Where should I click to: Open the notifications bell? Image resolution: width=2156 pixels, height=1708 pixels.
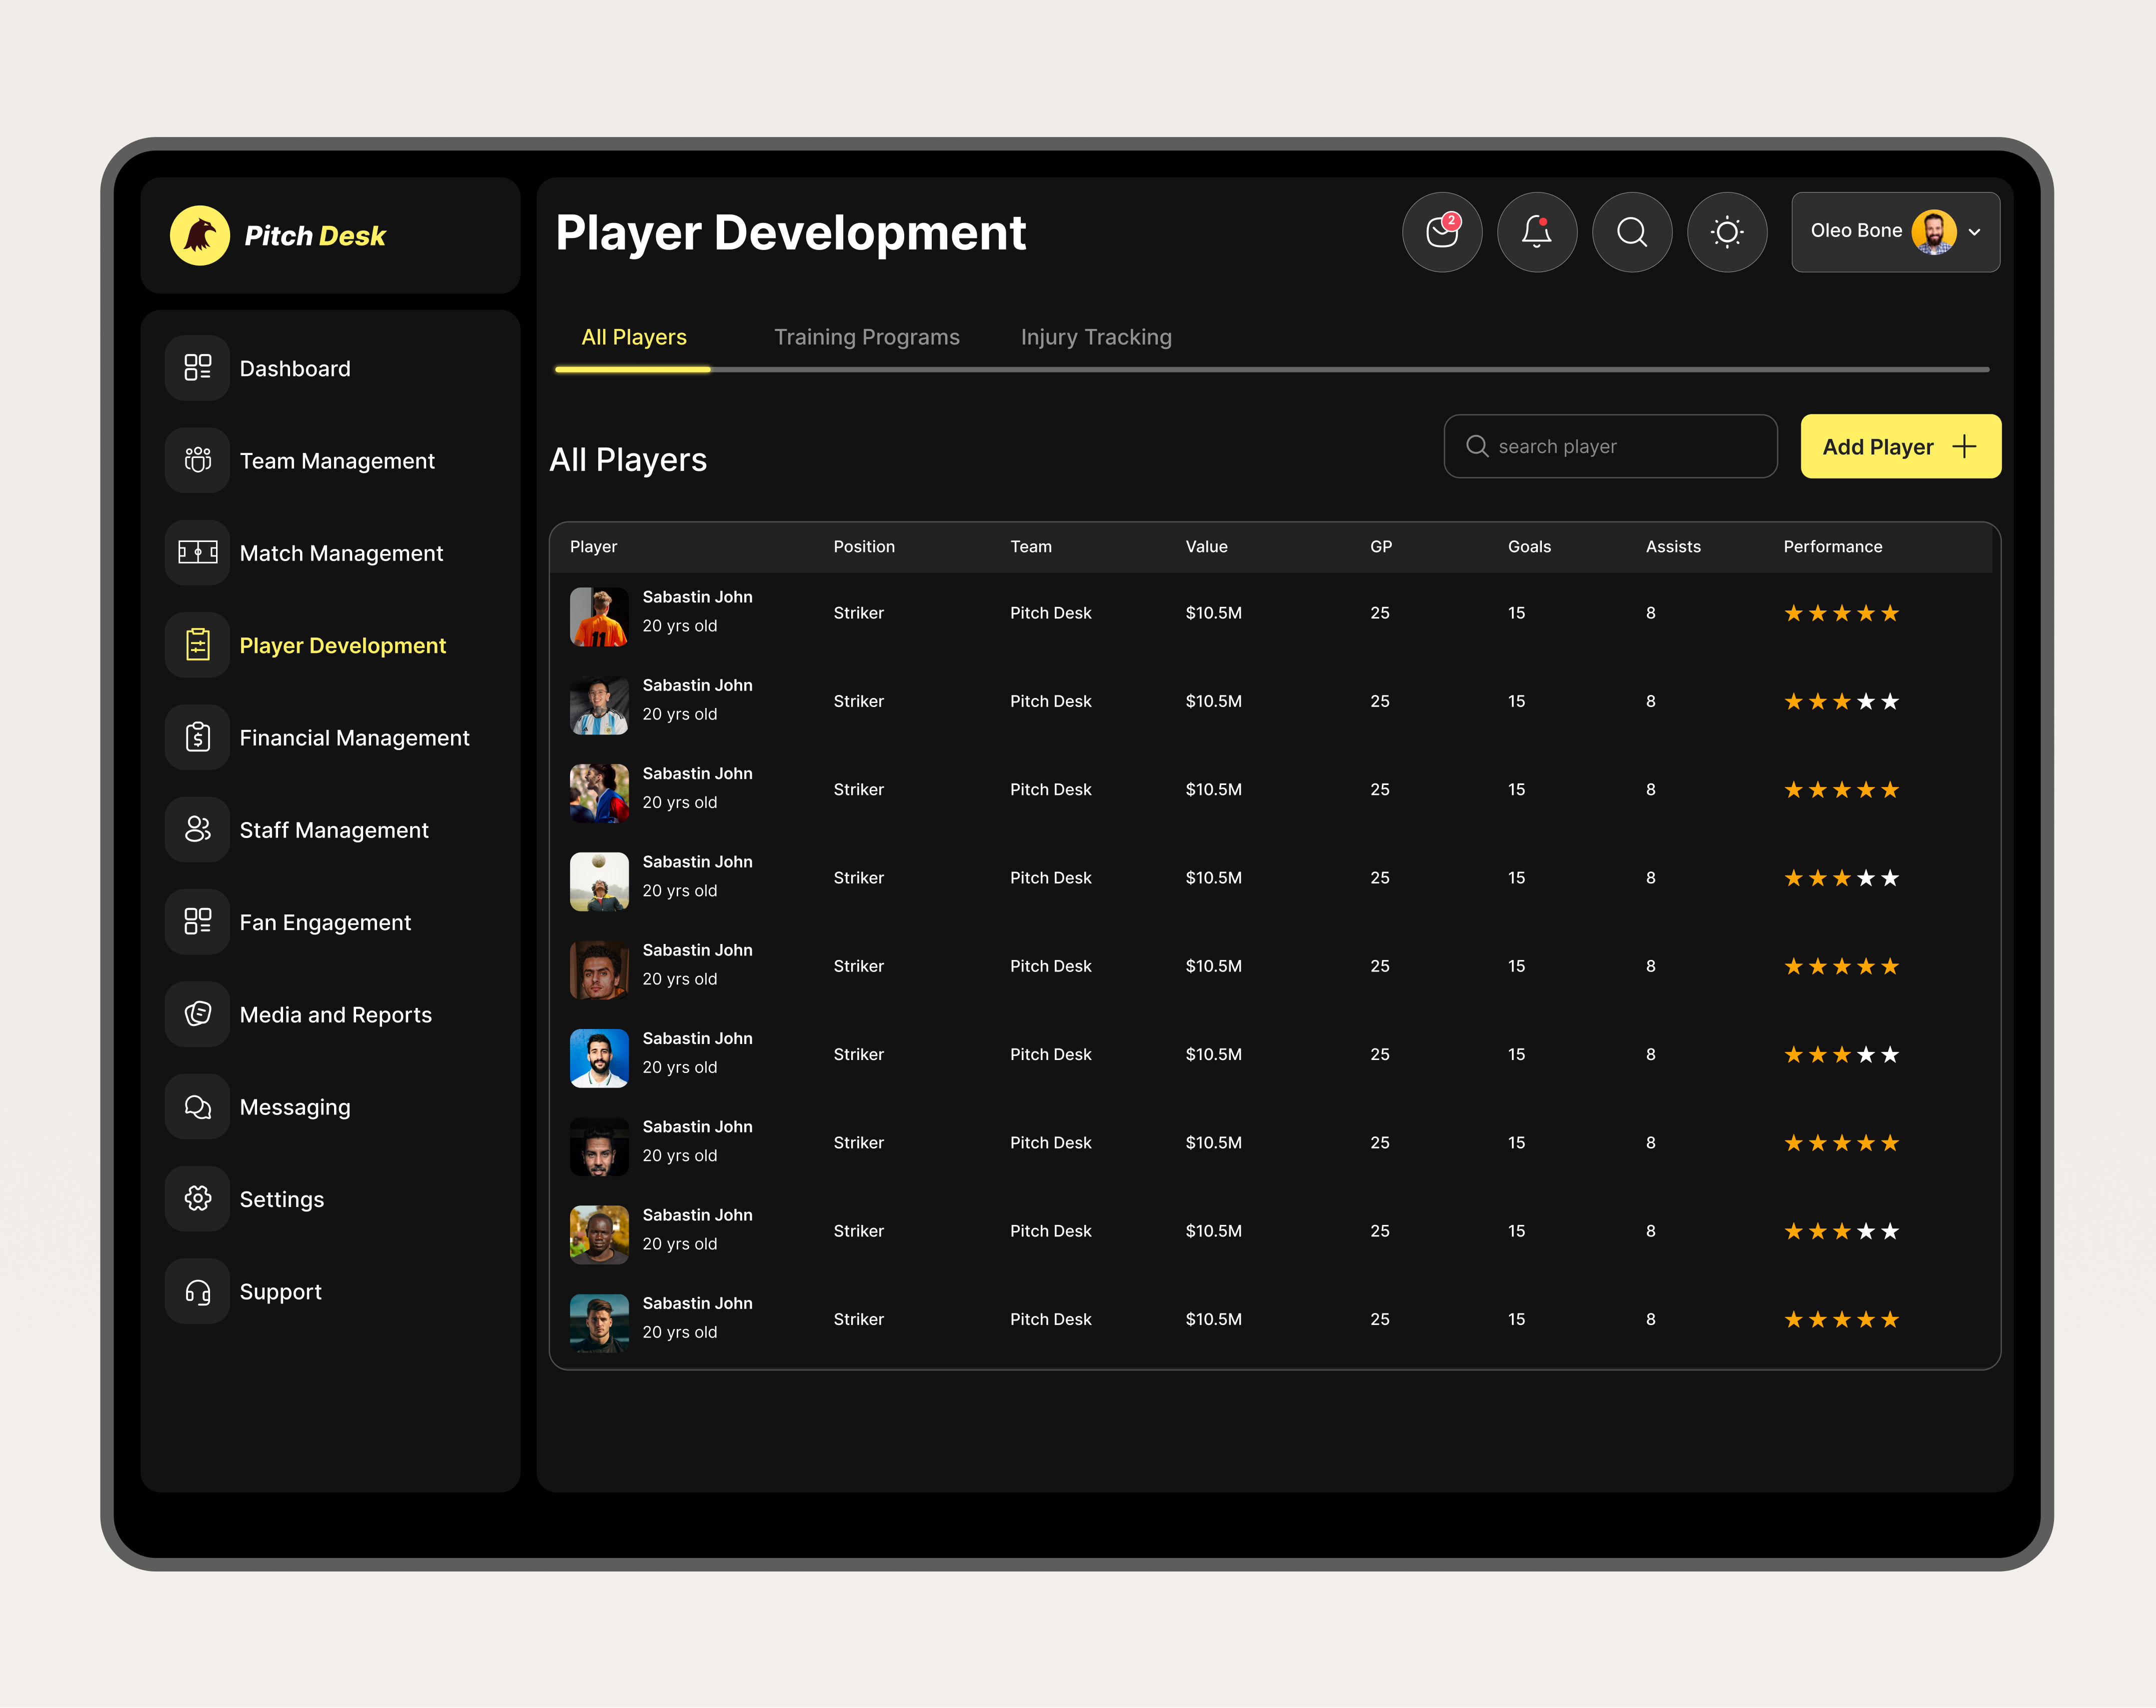coord(1536,232)
